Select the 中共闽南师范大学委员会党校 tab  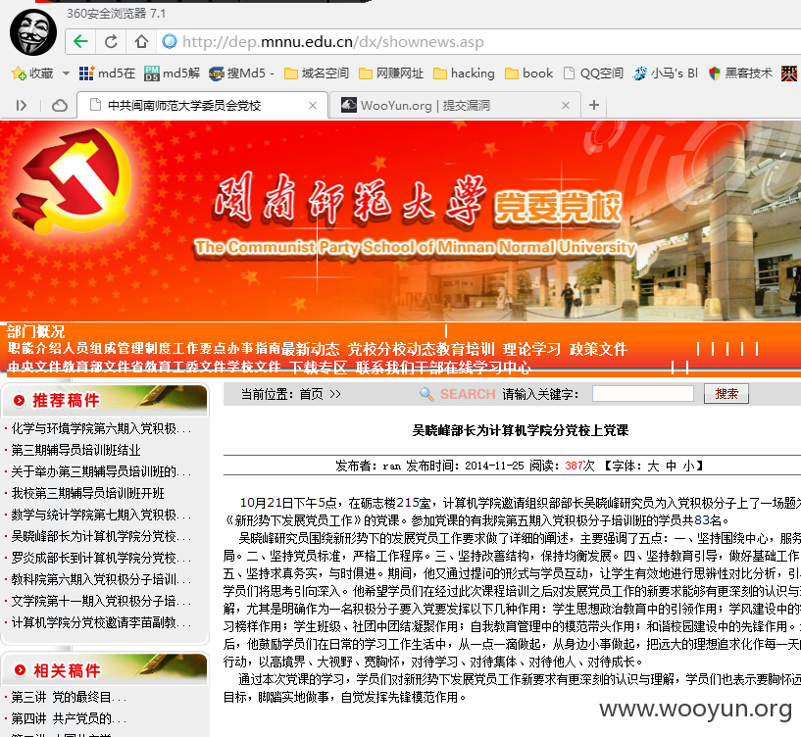pos(202,105)
